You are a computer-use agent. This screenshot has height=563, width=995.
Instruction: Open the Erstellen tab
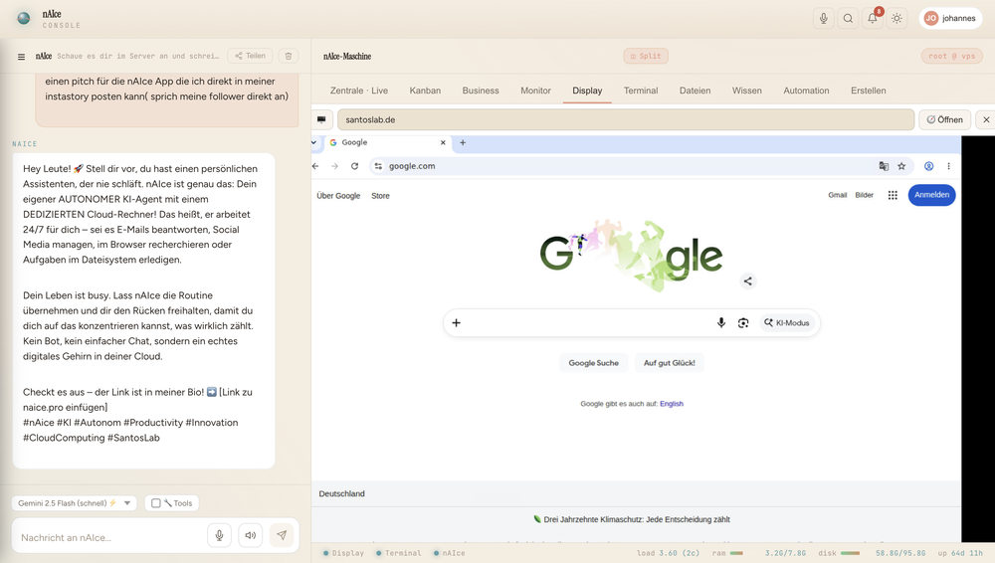pos(868,91)
